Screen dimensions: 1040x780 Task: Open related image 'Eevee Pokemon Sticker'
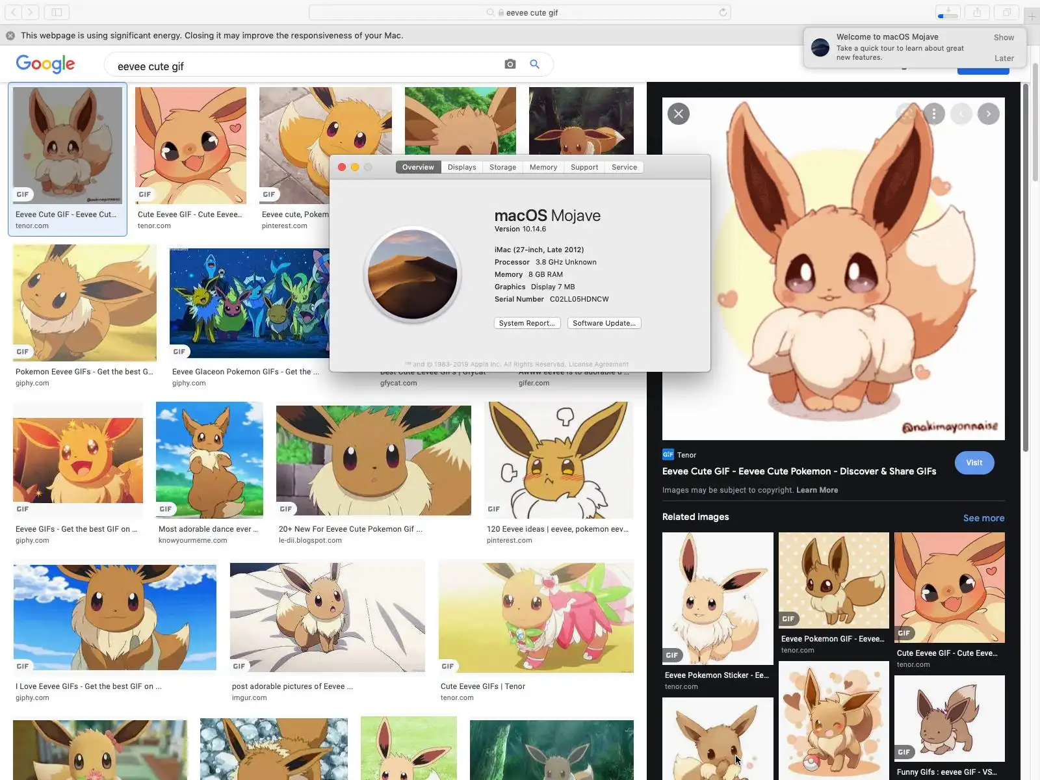[718, 599]
